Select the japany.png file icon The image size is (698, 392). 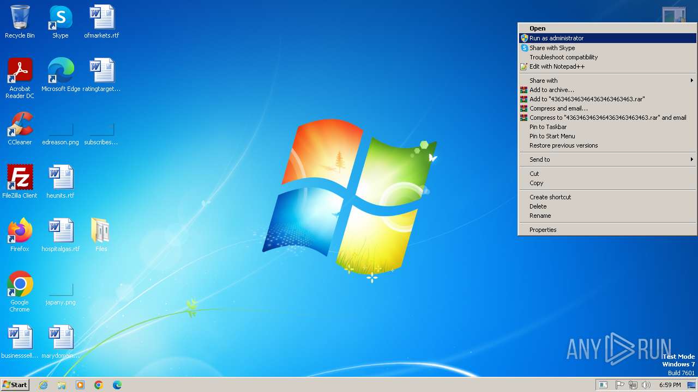point(61,295)
